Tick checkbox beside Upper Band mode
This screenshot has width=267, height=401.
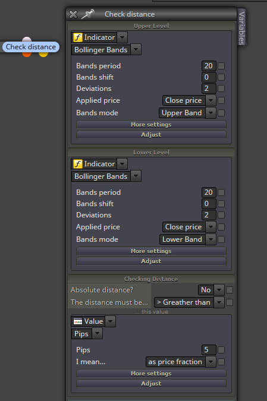click(x=221, y=113)
